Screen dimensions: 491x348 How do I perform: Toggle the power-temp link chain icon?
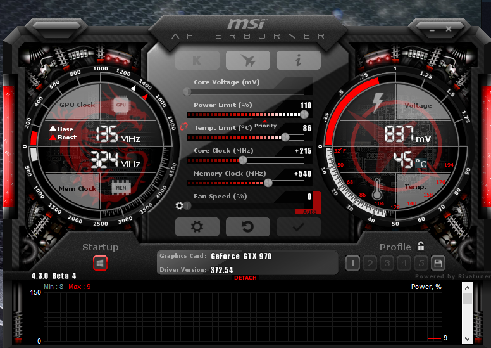point(183,127)
